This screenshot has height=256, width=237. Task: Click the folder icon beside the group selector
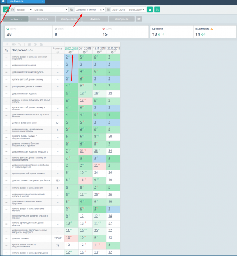click(72, 10)
